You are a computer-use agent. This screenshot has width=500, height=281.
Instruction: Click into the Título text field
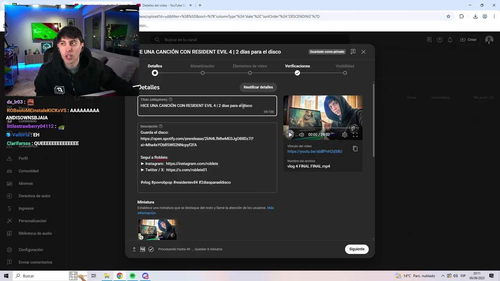point(207,106)
